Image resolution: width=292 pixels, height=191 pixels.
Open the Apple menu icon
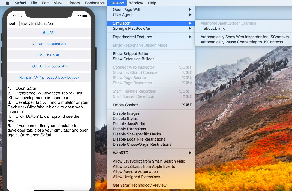coord(7,3)
